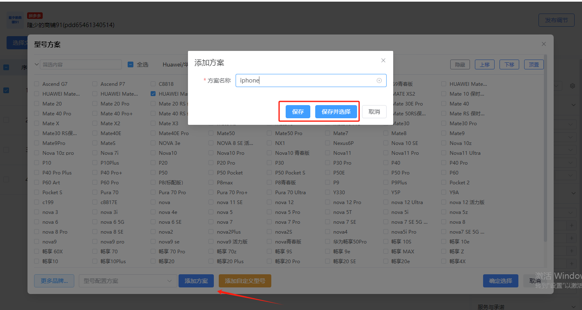The height and width of the screenshot is (310, 582).
Task: Check the P50 Pocket S checkbox
Action: [270, 173]
